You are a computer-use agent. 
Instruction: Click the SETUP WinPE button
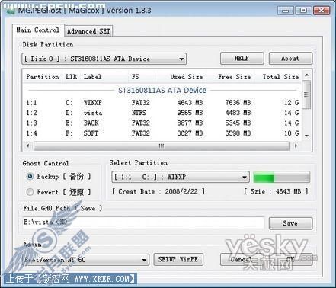click(178, 259)
